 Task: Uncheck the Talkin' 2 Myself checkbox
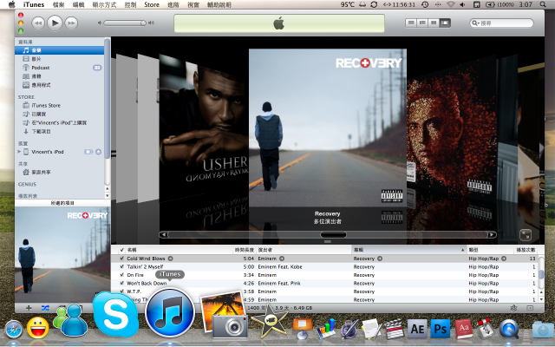121,266
